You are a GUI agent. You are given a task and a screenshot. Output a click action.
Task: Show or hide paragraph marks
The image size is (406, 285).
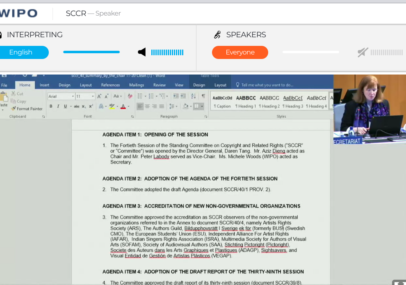pyautogui.click(x=203, y=97)
